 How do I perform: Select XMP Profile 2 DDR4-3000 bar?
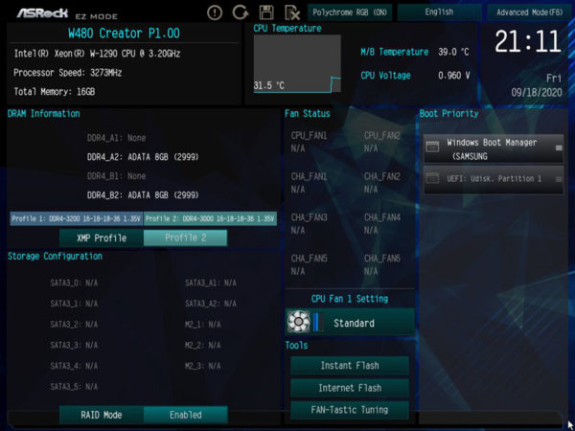[210, 218]
